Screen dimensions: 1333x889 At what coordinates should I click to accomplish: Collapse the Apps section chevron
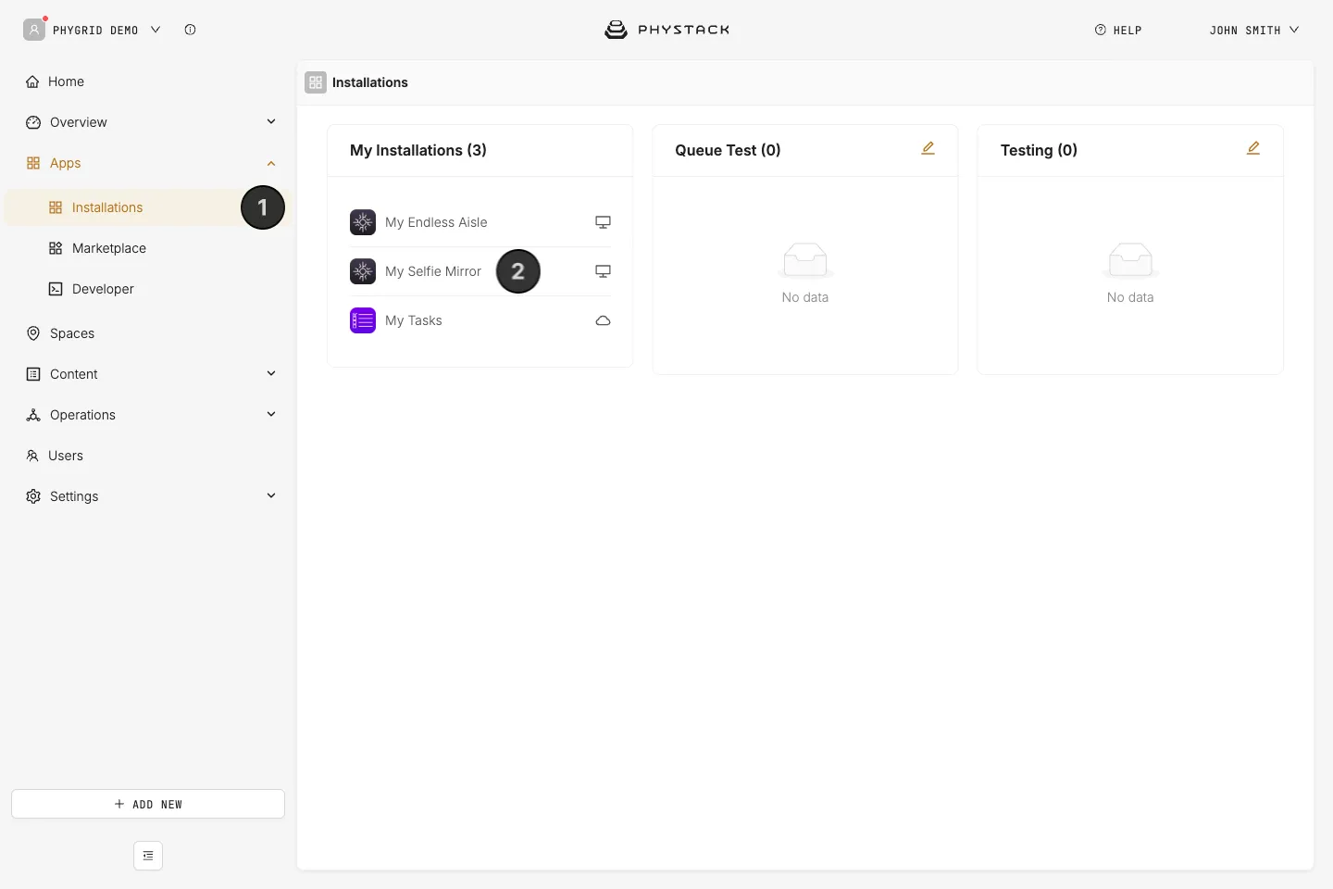pyautogui.click(x=271, y=163)
